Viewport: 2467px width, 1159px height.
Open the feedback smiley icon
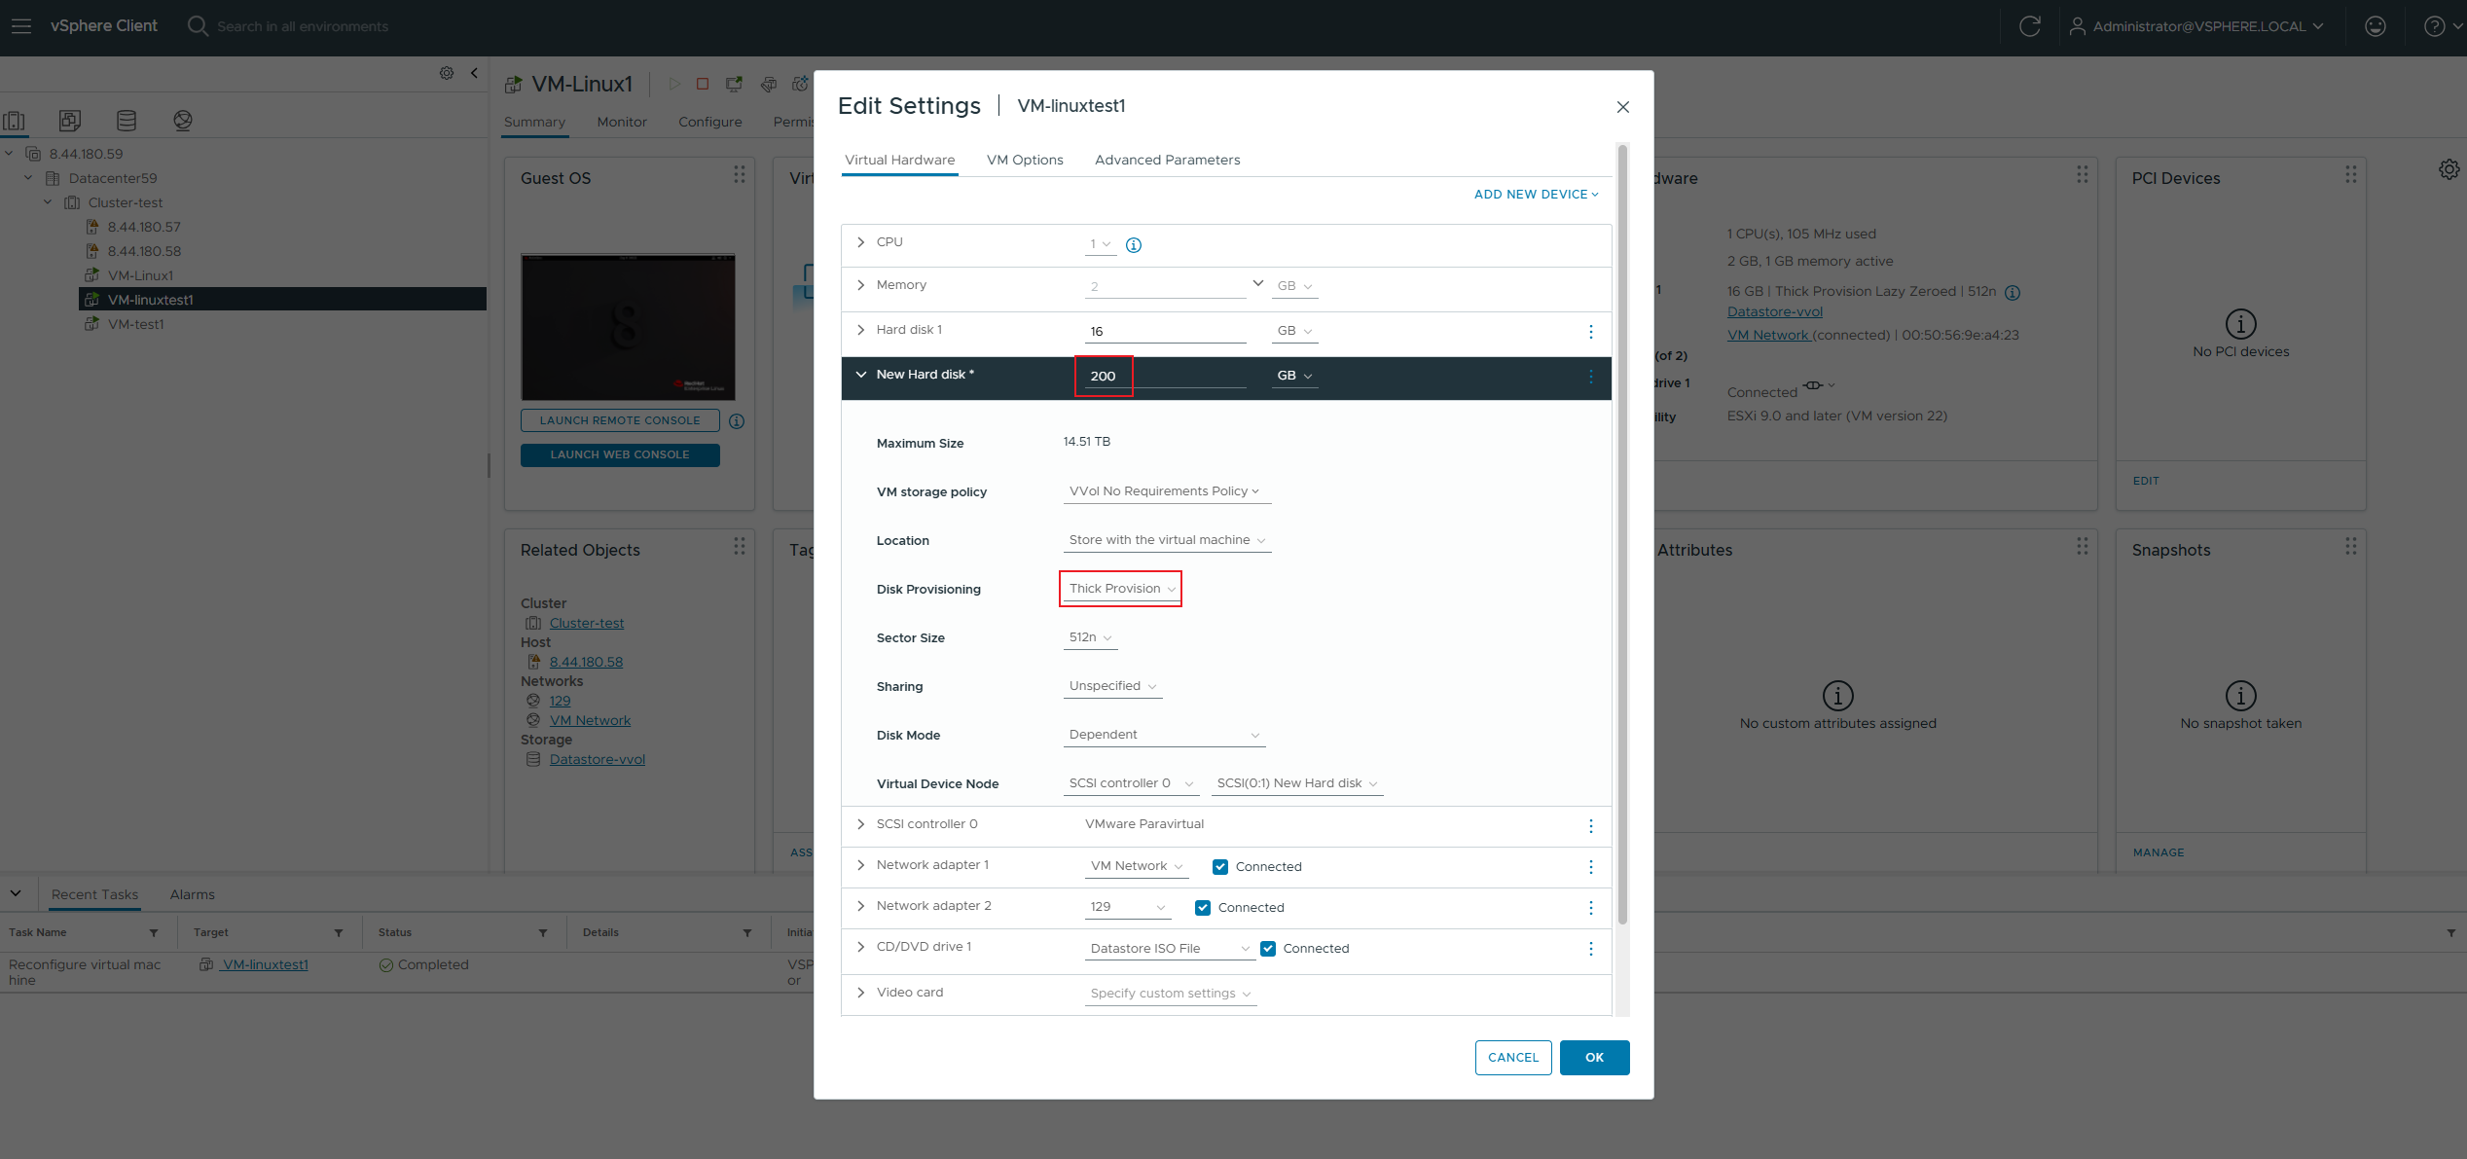2375,26
